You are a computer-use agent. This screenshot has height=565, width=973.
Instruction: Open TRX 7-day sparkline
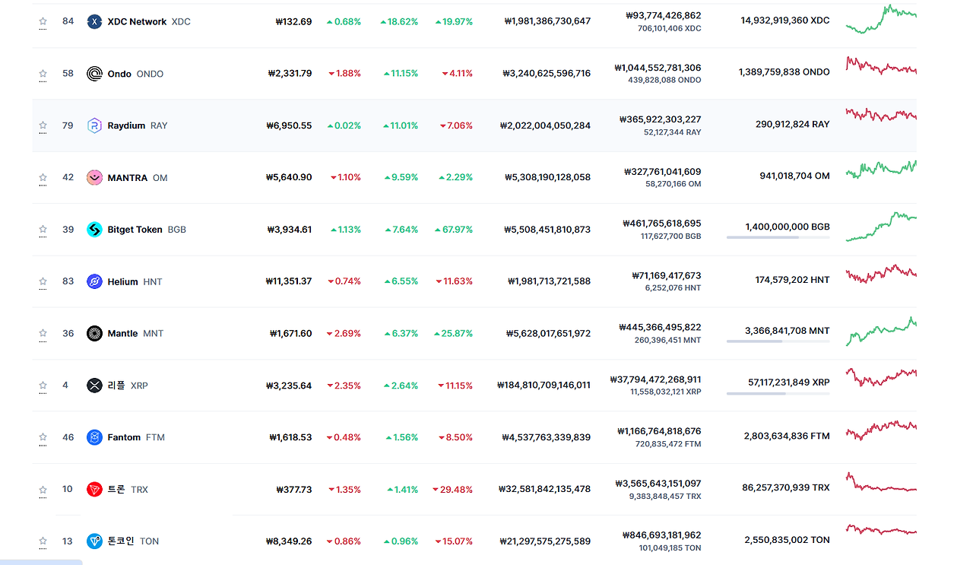coord(881,483)
